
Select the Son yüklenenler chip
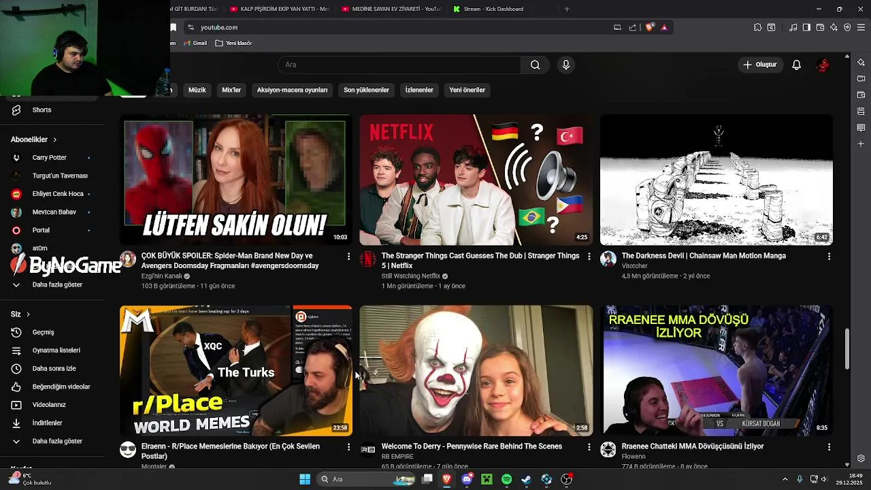(366, 90)
